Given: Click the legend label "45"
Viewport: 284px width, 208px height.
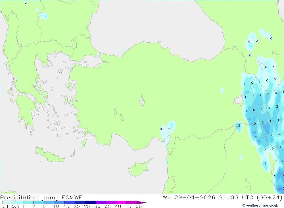Looking at the screenshot, I should pos(128,206).
